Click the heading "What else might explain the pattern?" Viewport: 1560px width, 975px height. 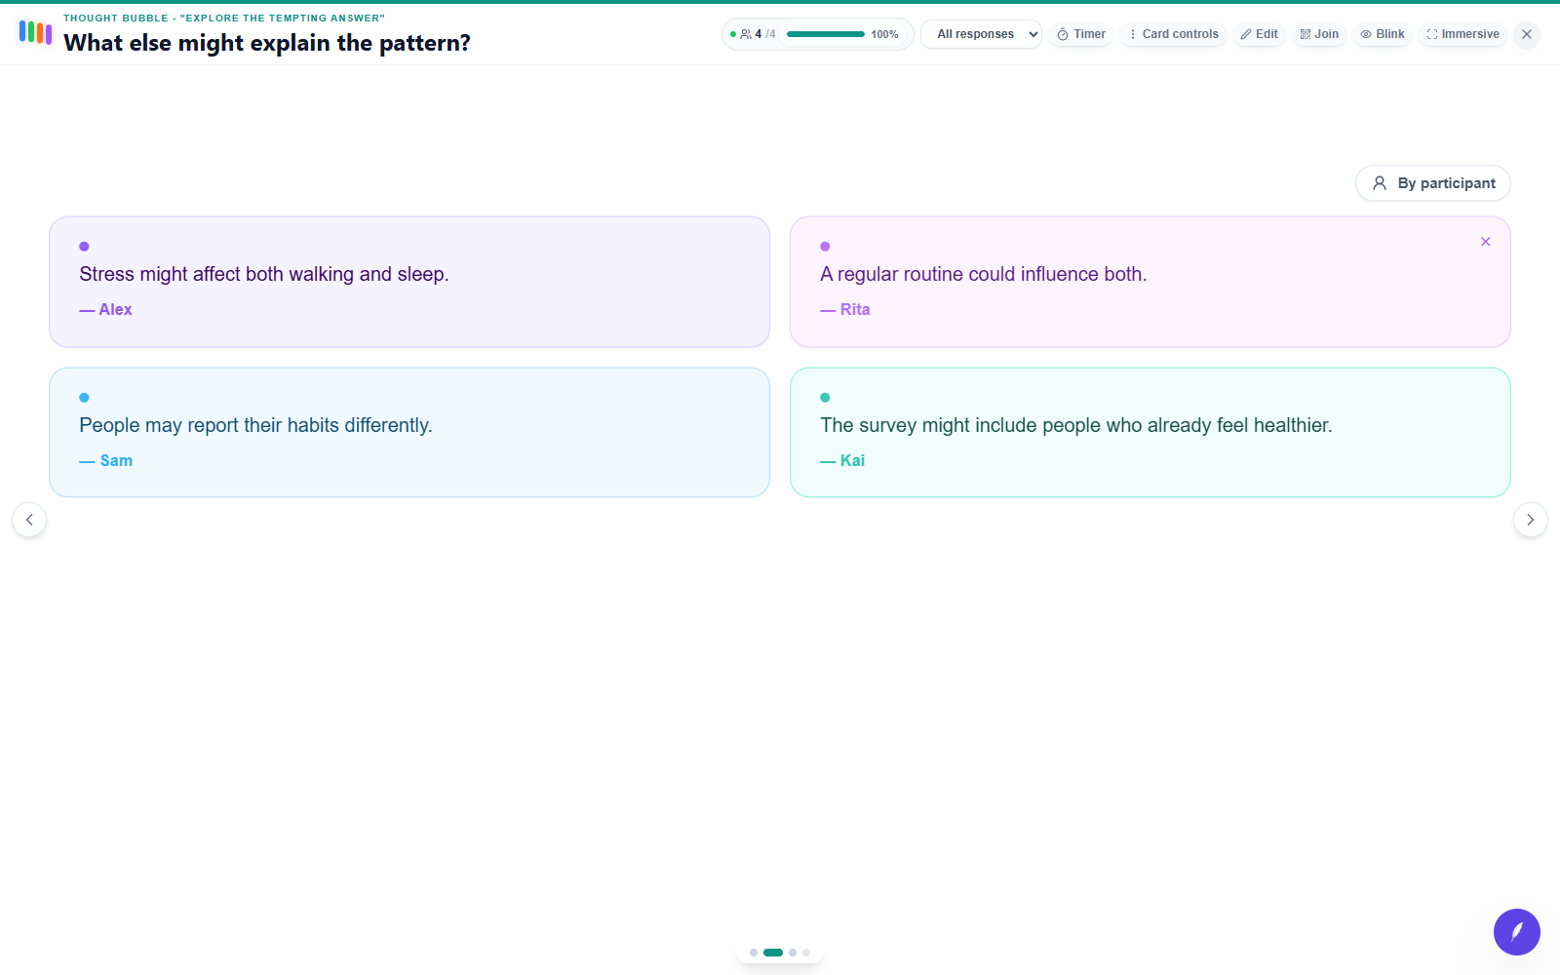point(267,43)
